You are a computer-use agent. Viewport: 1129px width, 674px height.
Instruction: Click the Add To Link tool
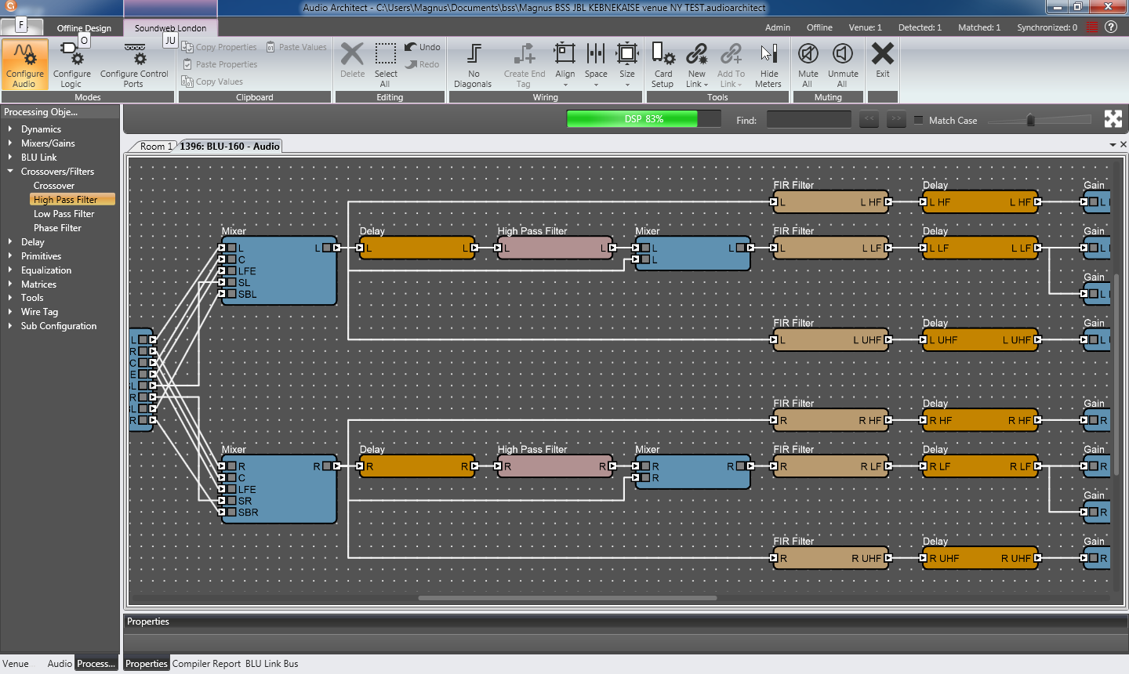[731, 64]
